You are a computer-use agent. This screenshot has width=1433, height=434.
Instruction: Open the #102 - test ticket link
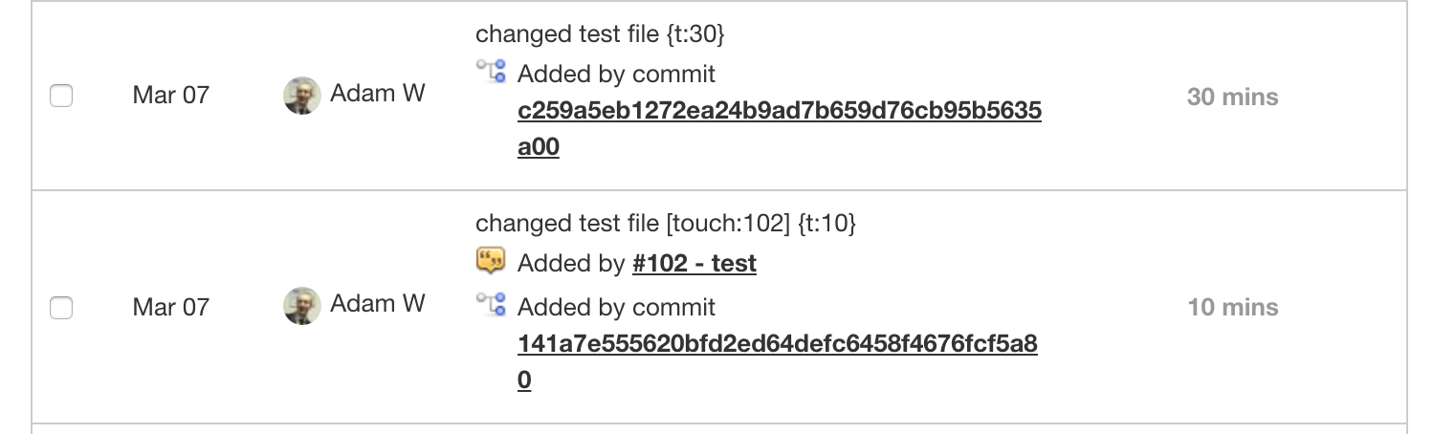pos(694,263)
